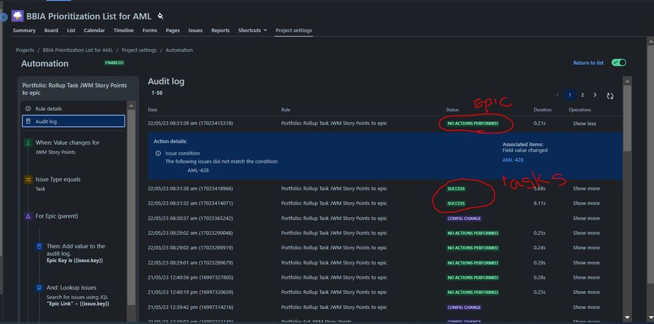The image size is (654, 324).
Task: Open the Reports tab
Action: pyautogui.click(x=220, y=30)
